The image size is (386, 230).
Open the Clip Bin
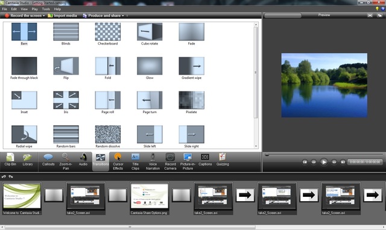[10, 160]
